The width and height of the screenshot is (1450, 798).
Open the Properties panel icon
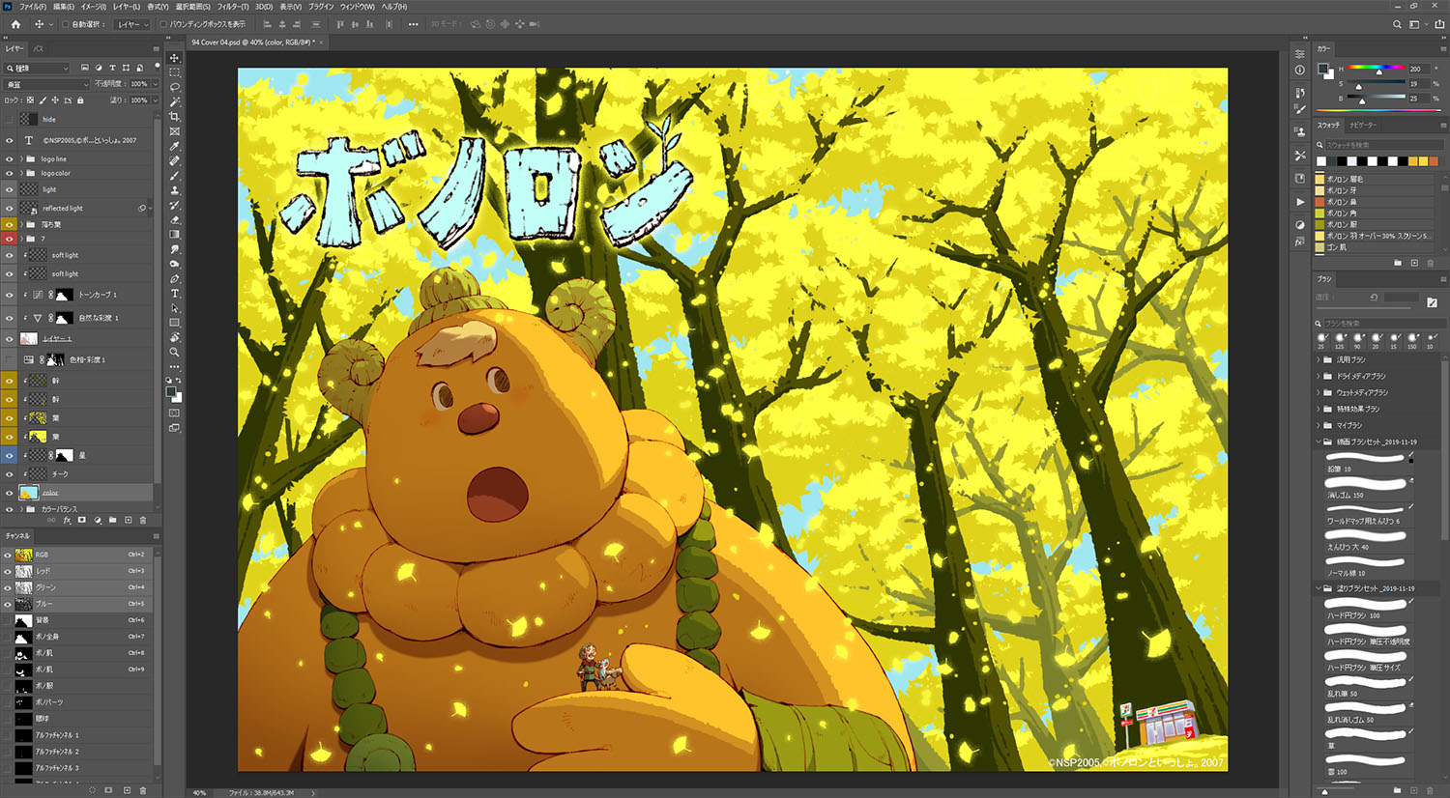click(1300, 54)
